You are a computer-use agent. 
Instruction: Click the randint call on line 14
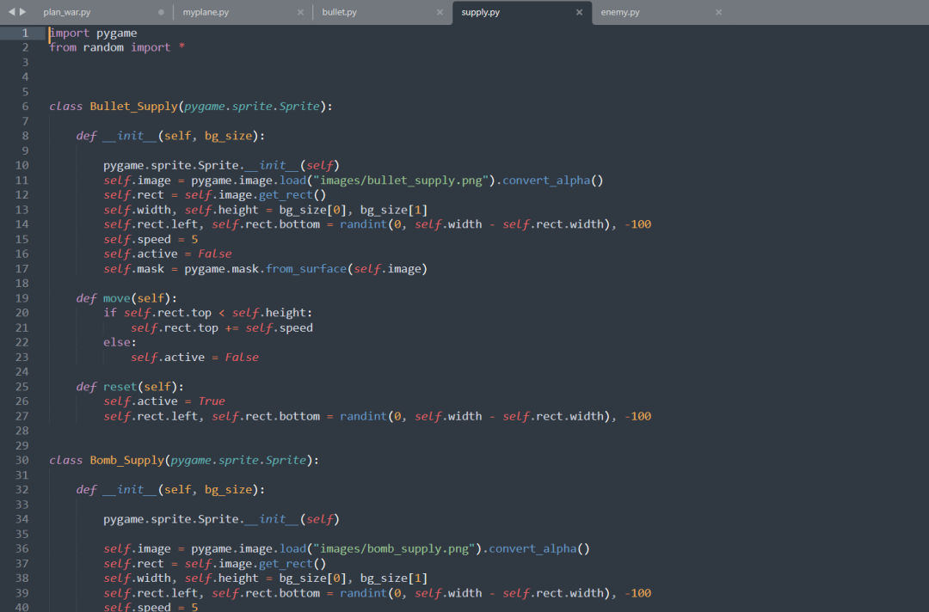pyautogui.click(x=362, y=223)
